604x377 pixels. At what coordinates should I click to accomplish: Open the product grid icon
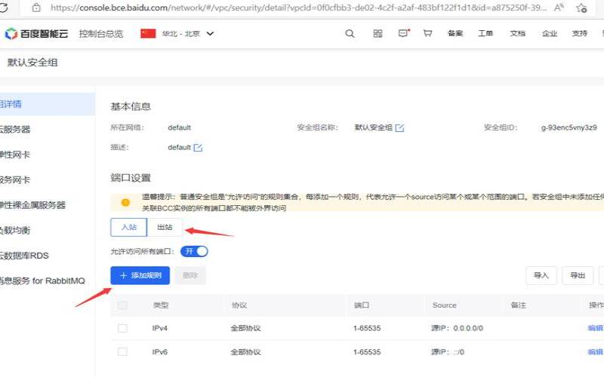pyautogui.click(x=378, y=33)
